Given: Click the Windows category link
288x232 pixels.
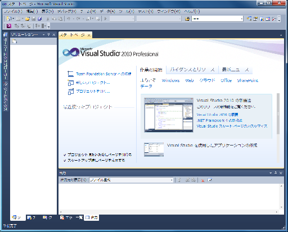Looking at the screenshot, I should (170, 80).
